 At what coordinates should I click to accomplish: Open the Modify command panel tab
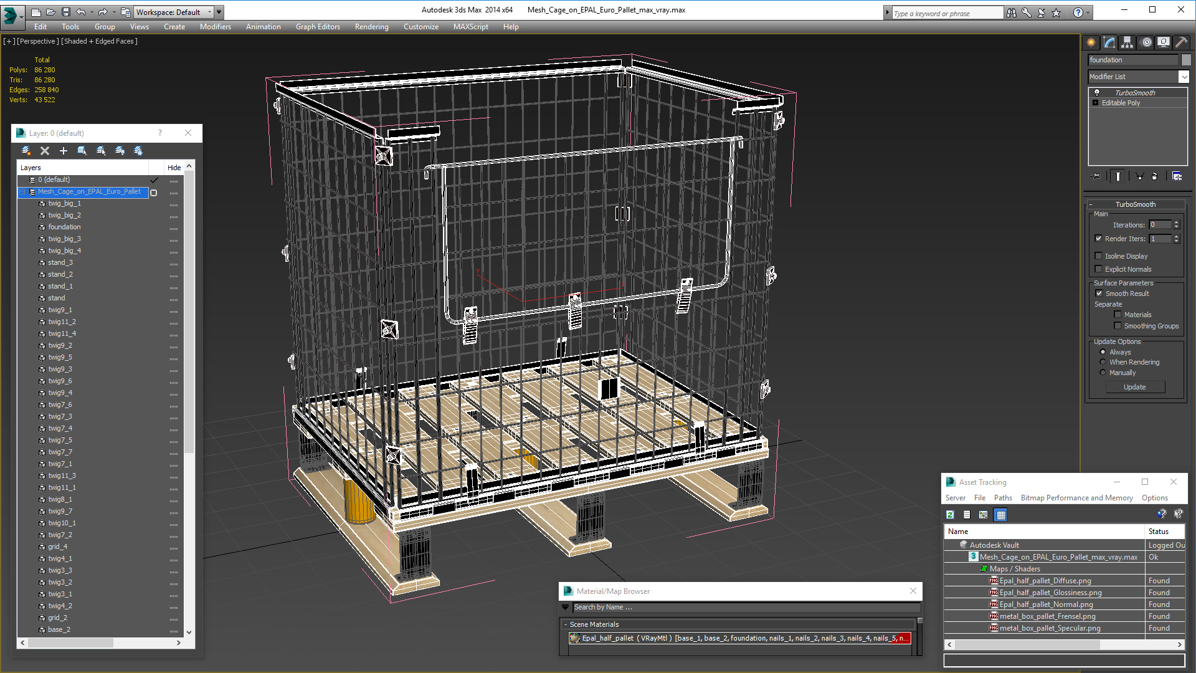click(1109, 42)
